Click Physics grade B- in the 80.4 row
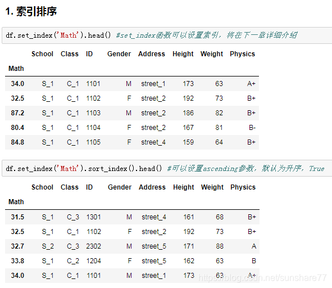This screenshot has height=288, width=332. tap(252, 128)
